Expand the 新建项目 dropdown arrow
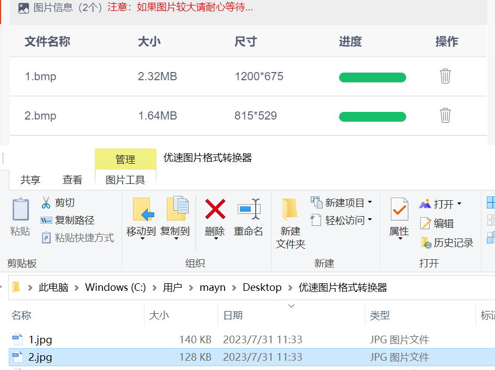The image size is (495, 370). (x=370, y=202)
